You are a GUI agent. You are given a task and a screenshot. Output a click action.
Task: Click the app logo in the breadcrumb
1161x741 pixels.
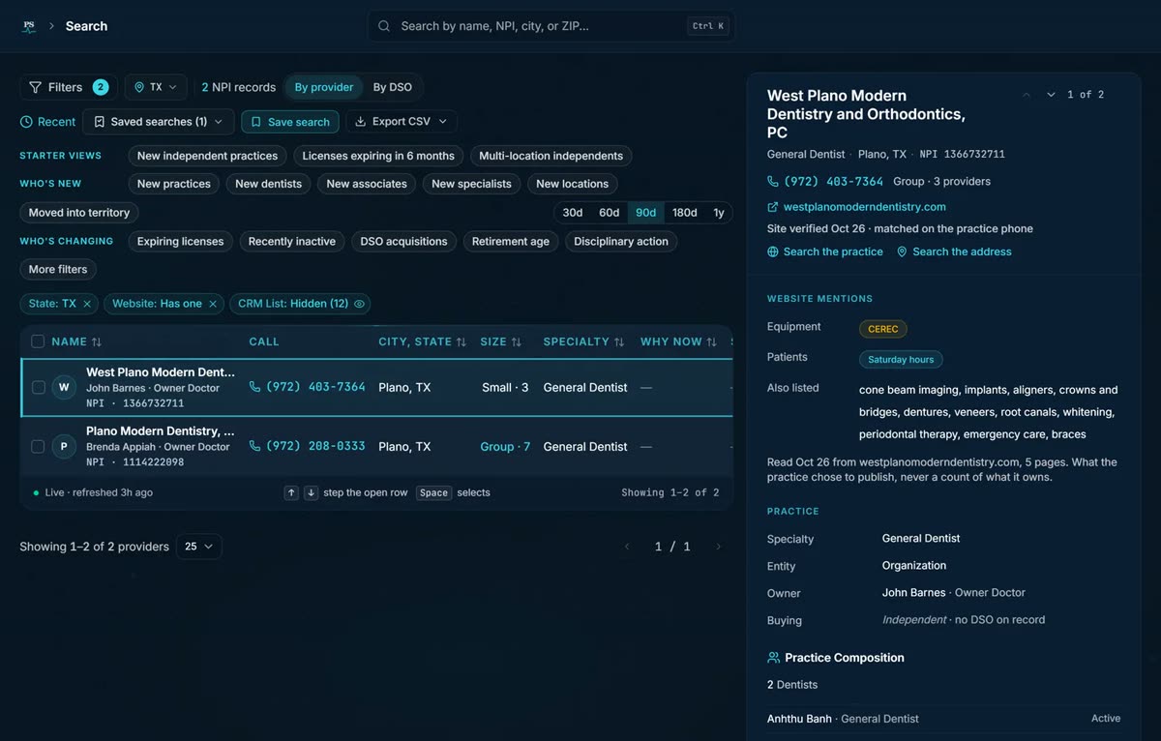point(29,26)
